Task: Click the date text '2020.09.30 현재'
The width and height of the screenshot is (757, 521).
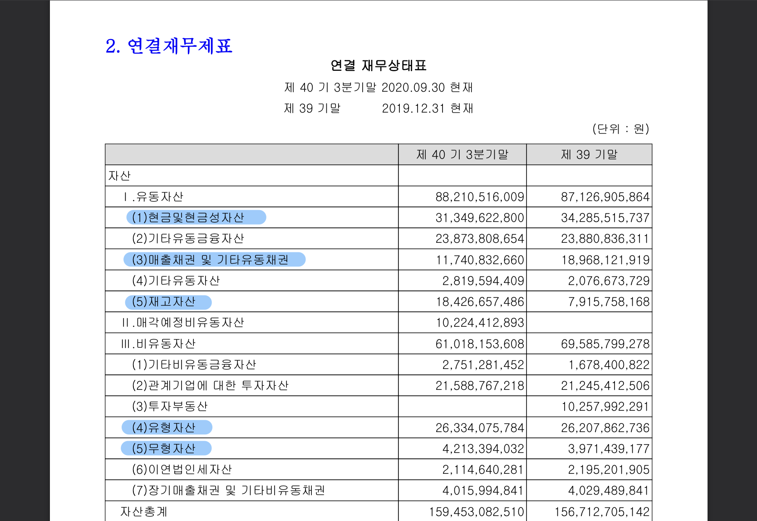Action: tap(427, 88)
